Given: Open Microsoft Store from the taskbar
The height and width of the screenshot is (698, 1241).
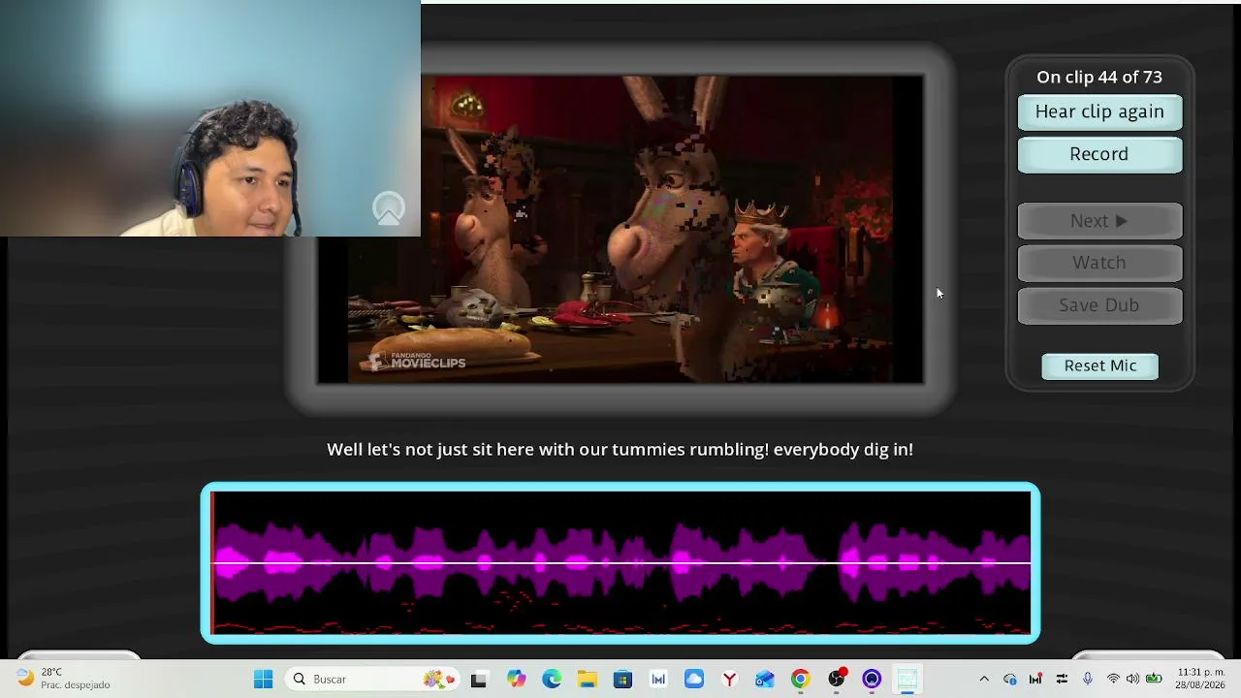Looking at the screenshot, I should [622, 680].
